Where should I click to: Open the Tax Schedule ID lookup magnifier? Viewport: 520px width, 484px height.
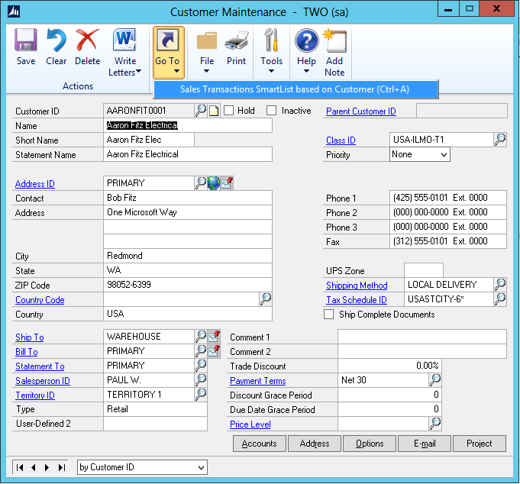pos(500,299)
